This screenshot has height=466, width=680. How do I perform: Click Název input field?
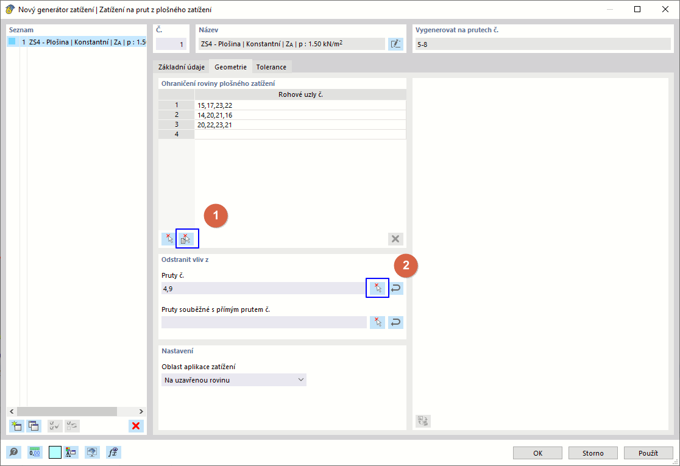(292, 44)
